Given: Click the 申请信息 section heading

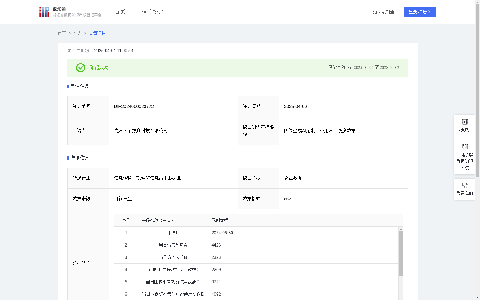Looking at the screenshot, I should (x=80, y=86).
